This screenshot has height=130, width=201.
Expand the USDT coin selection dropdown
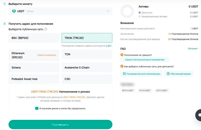pyautogui.click(x=108, y=11)
